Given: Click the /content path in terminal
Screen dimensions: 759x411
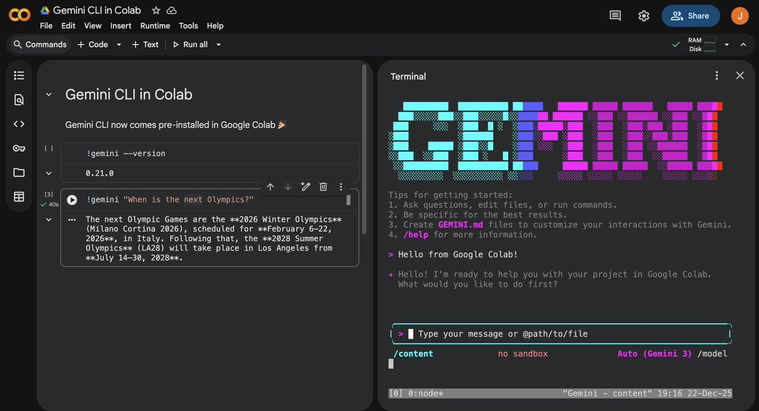Looking at the screenshot, I should pos(413,354).
